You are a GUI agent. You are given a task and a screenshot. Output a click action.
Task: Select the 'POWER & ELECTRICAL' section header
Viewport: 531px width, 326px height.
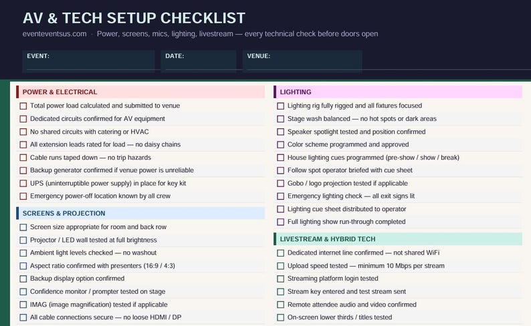(140, 92)
